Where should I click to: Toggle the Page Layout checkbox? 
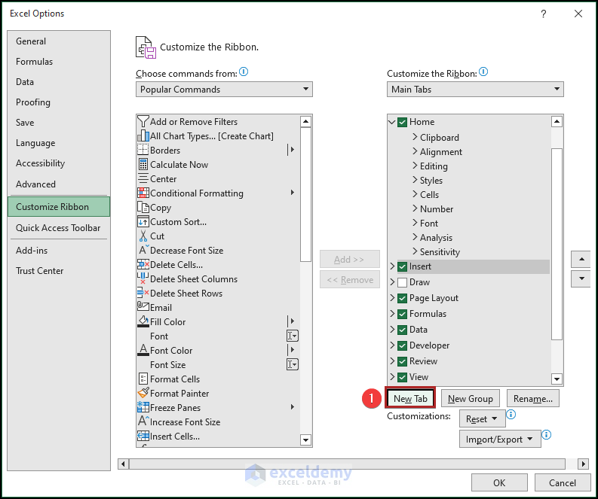402,298
